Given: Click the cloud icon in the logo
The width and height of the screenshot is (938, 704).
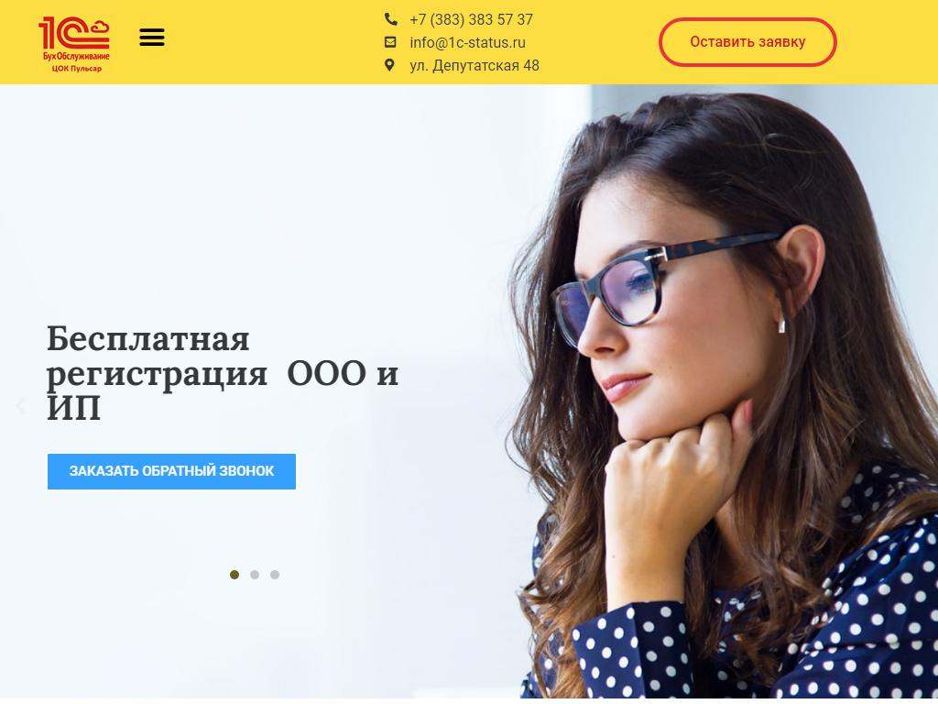Looking at the screenshot, I should (x=99, y=27).
